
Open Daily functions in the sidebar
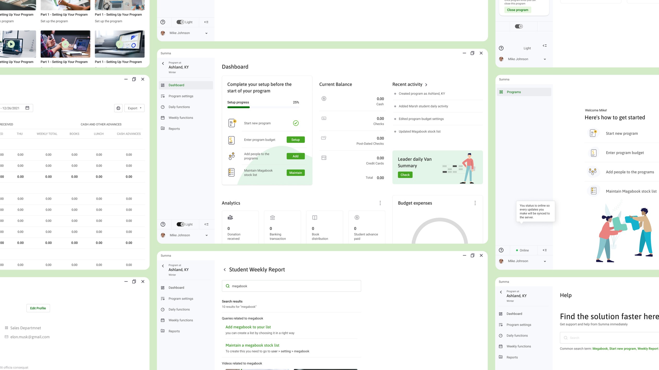click(x=179, y=107)
